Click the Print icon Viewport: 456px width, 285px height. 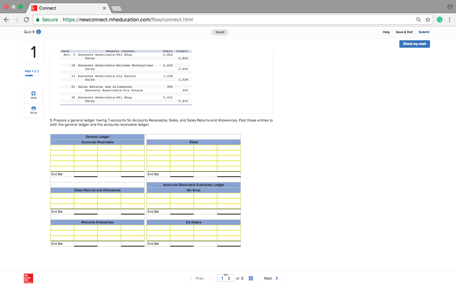33,108
